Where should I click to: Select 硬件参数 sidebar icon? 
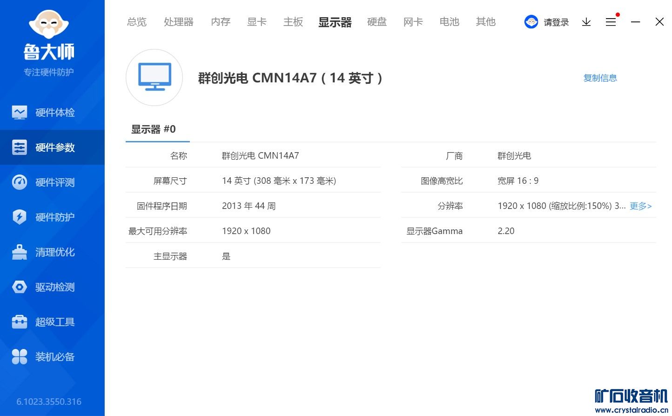tap(20, 148)
